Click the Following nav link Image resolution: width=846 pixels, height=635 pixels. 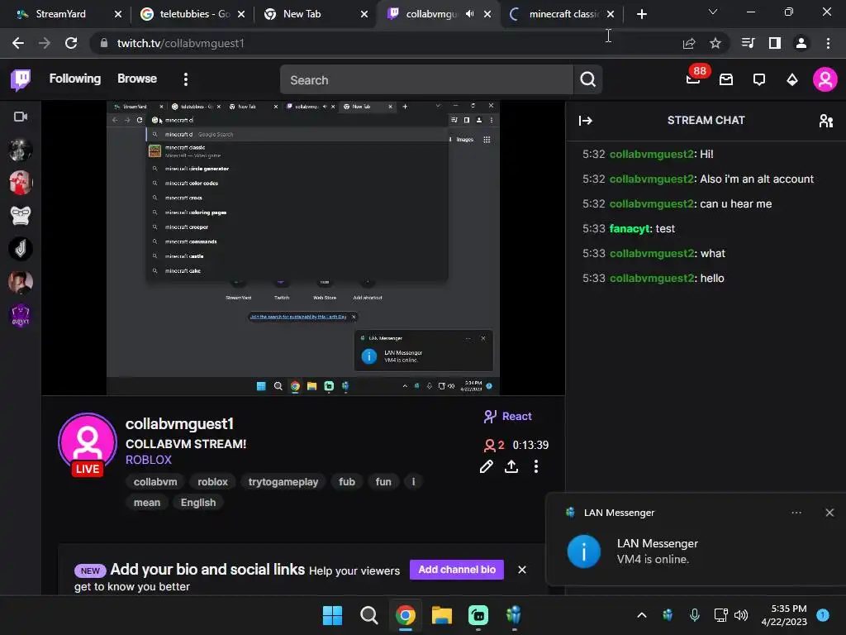click(75, 79)
